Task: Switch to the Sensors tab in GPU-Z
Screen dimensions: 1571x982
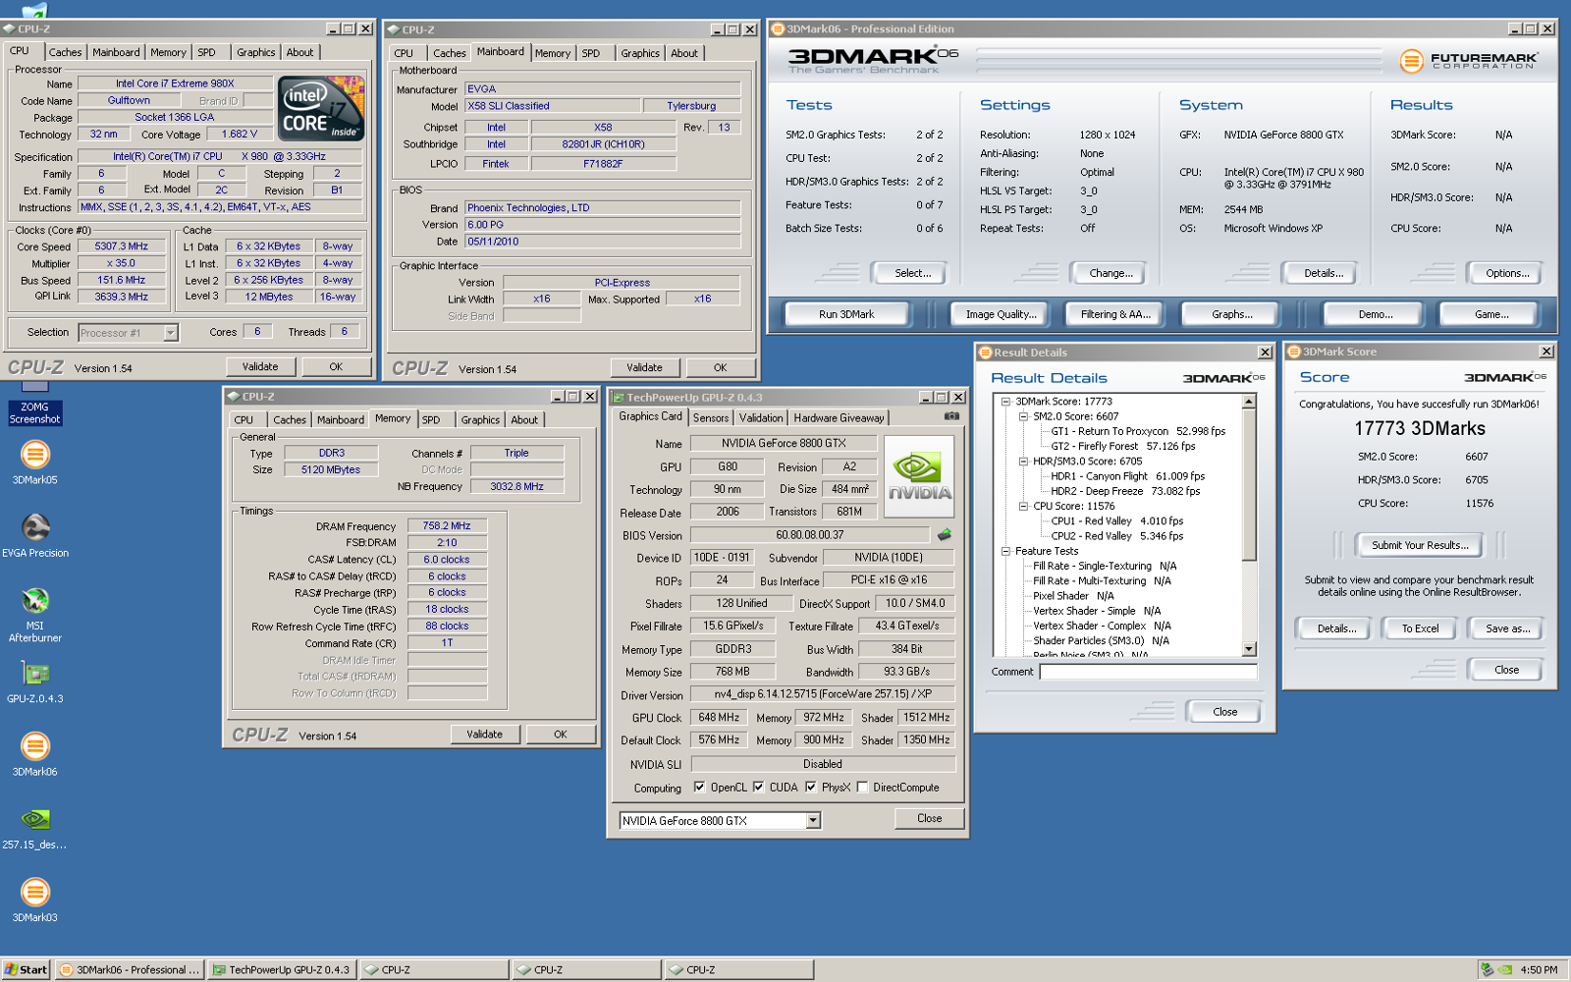Action: 711,417
